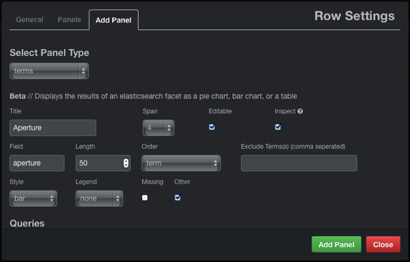
Task: Click the Exclude Terms input field
Action: [299, 163]
